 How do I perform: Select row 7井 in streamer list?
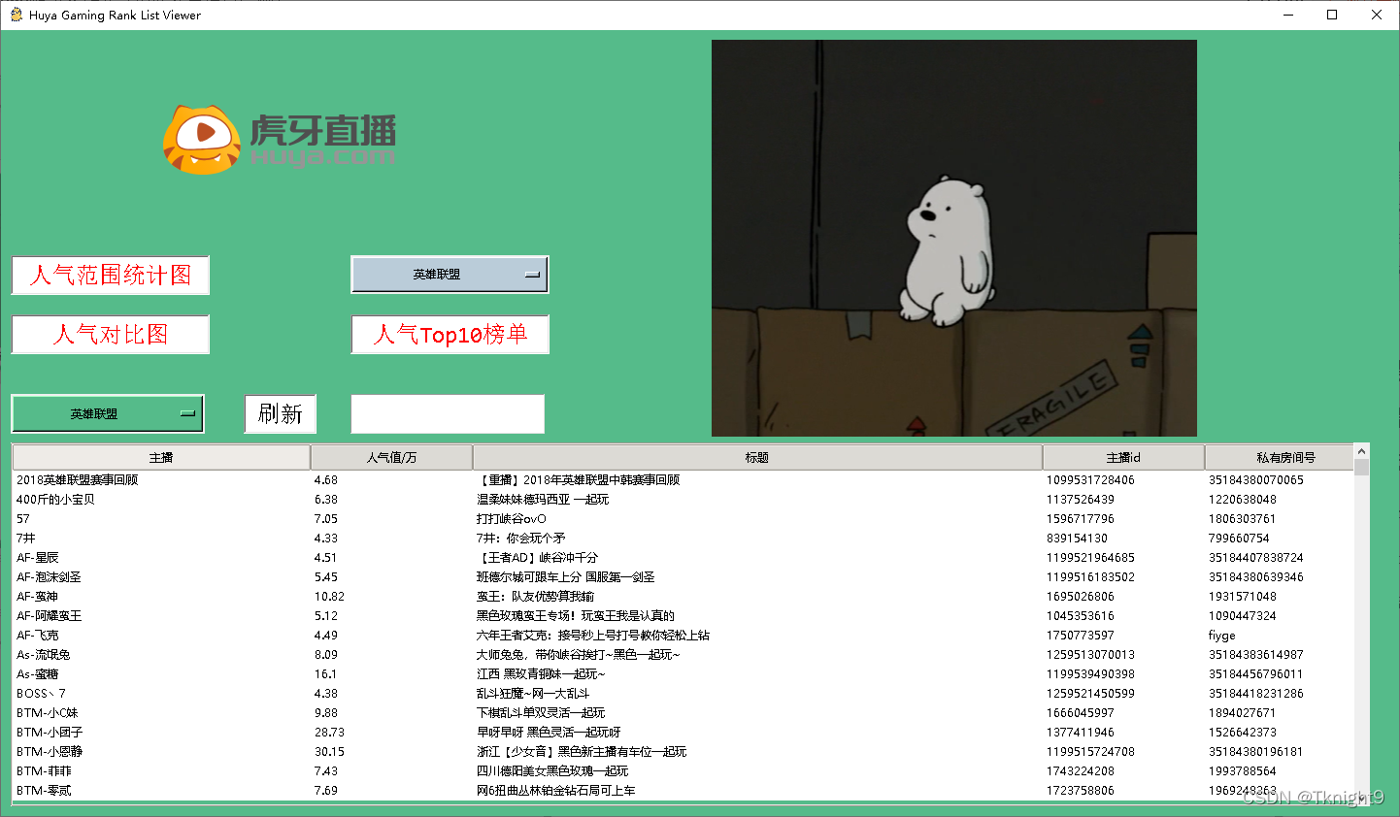pos(683,538)
